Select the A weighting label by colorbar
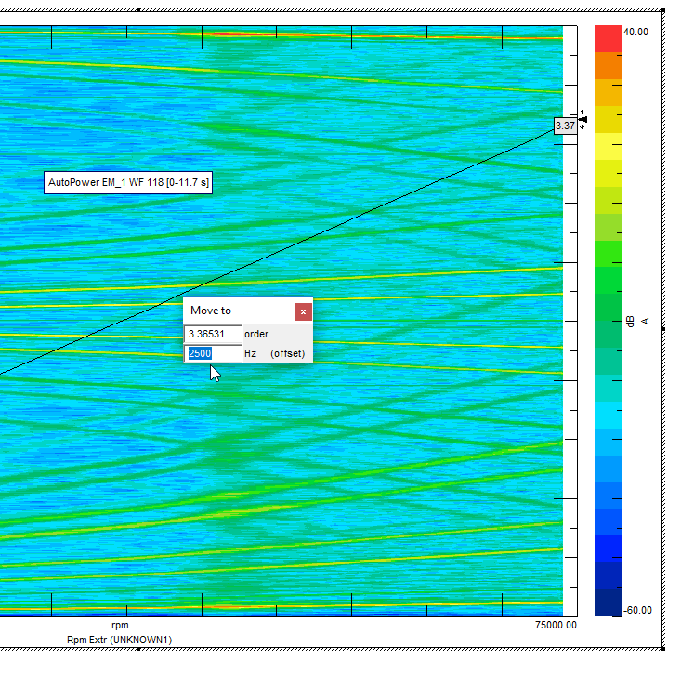Screen dimensions: 694x674 (x=646, y=321)
